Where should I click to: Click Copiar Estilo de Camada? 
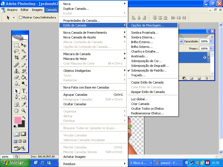point(152,82)
